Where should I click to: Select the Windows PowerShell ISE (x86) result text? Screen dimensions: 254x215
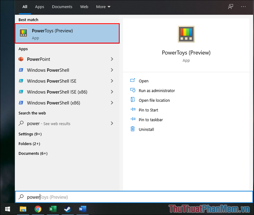(57, 92)
